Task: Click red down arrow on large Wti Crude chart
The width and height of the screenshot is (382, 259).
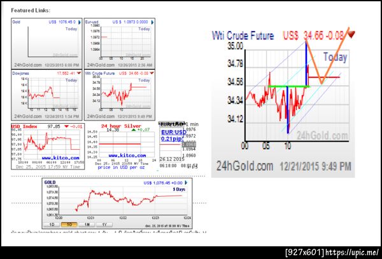Action: (351, 34)
